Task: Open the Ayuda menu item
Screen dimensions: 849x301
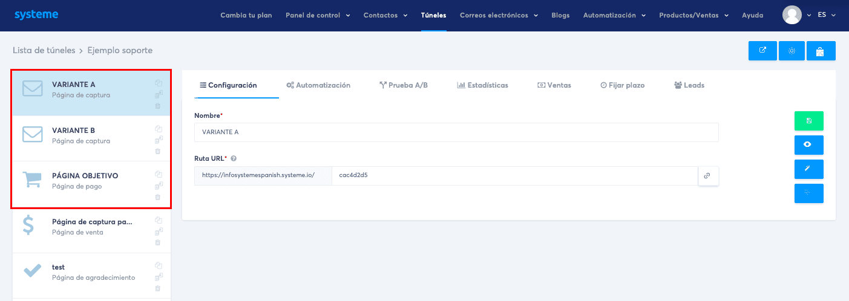Action: pos(753,15)
